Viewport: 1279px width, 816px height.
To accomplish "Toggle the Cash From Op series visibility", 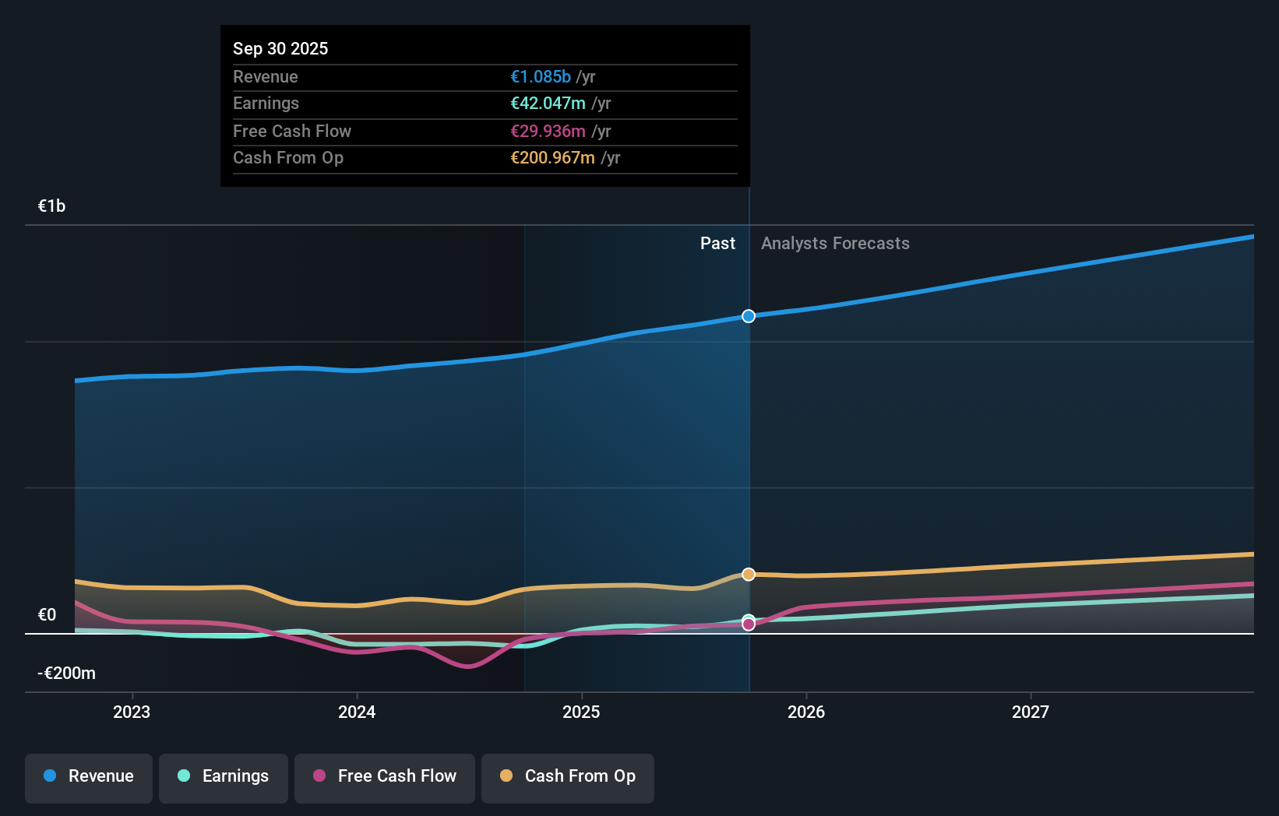I will tap(567, 776).
